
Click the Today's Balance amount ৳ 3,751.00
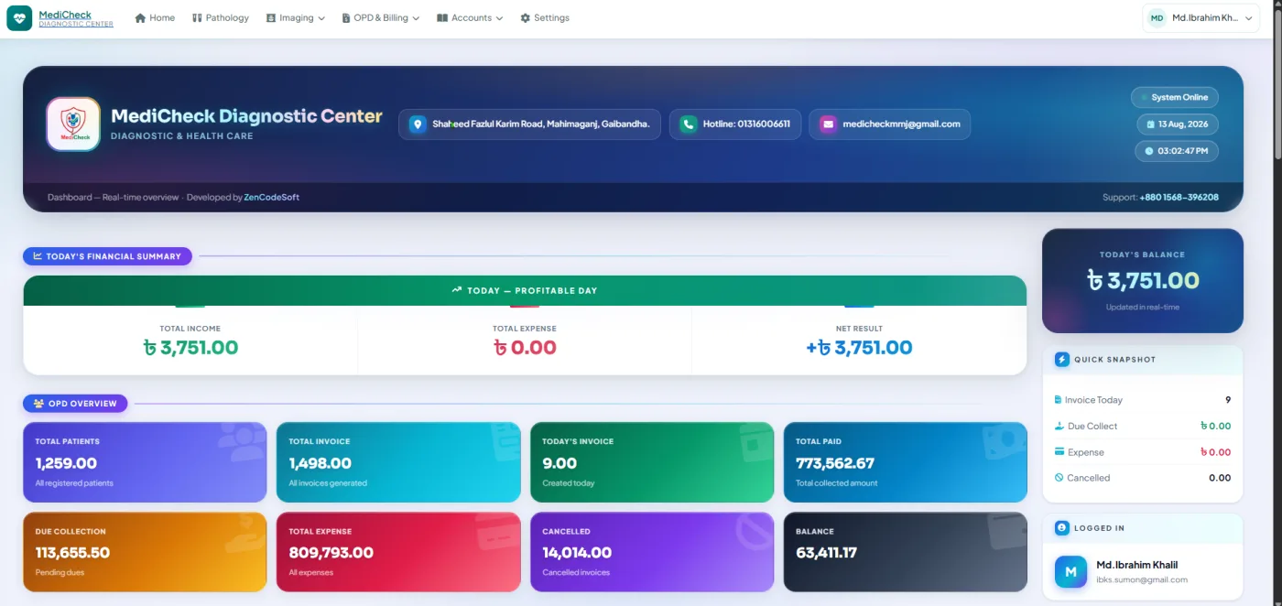(x=1143, y=280)
